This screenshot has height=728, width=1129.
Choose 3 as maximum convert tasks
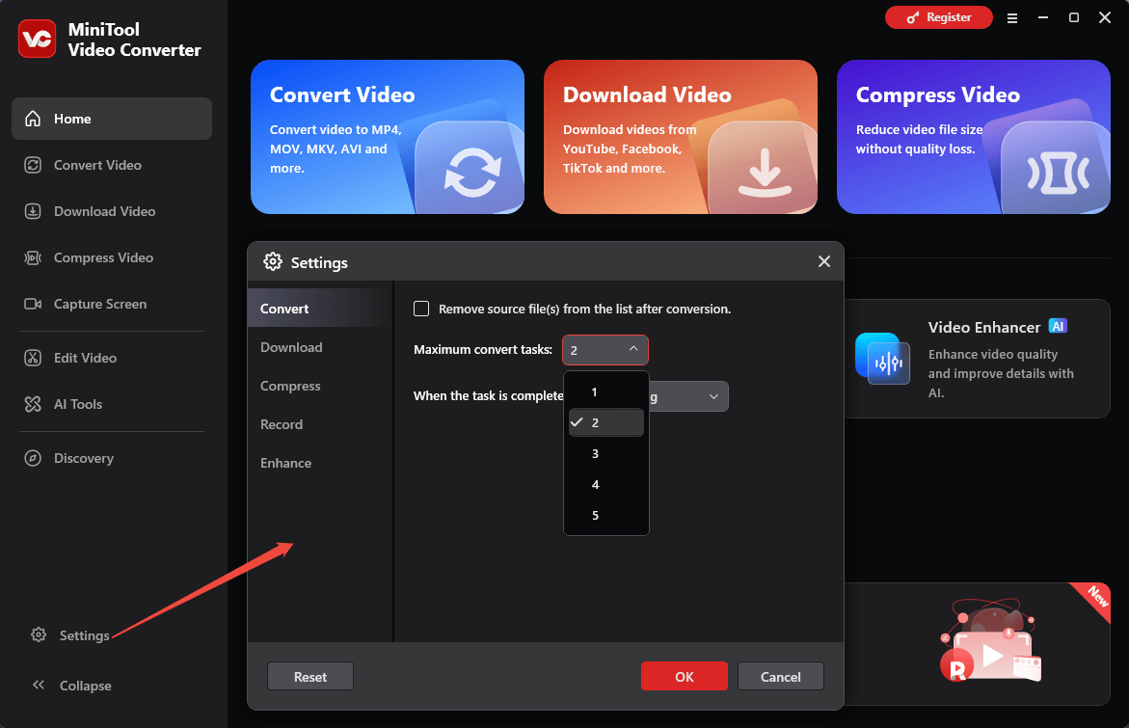pos(606,453)
